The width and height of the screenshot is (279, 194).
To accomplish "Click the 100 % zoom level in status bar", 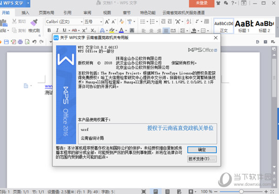I will (x=206, y=192).
